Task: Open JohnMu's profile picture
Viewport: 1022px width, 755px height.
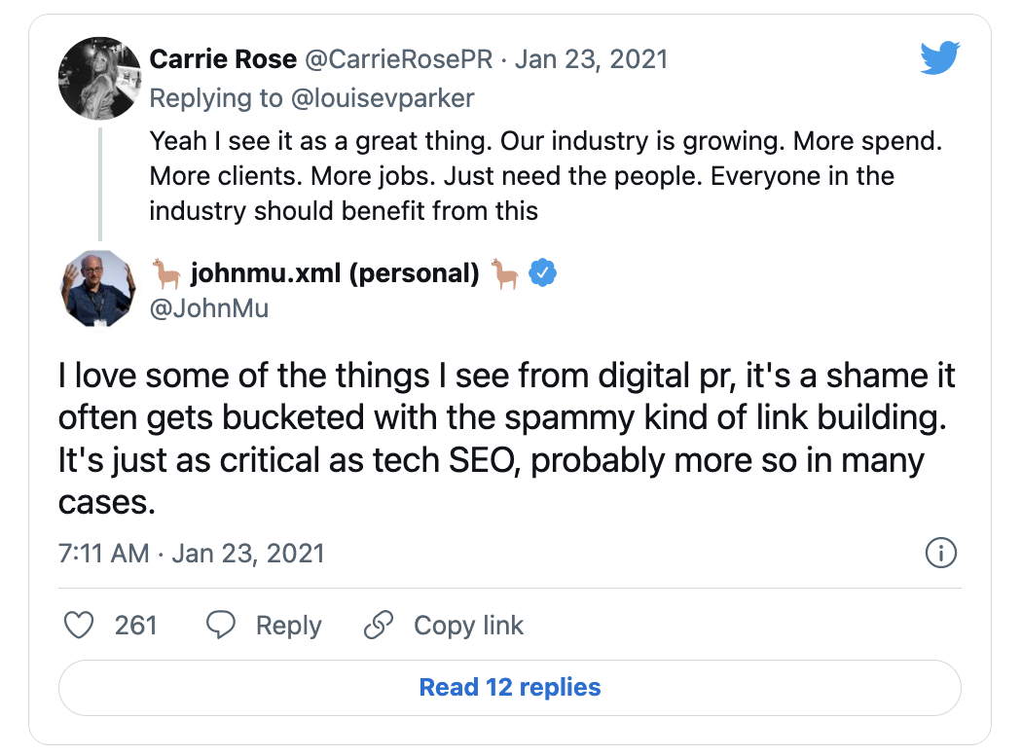Action: tap(100, 288)
